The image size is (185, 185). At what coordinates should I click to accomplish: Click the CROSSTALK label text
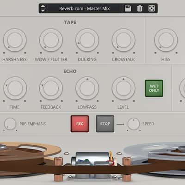[123, 59]
